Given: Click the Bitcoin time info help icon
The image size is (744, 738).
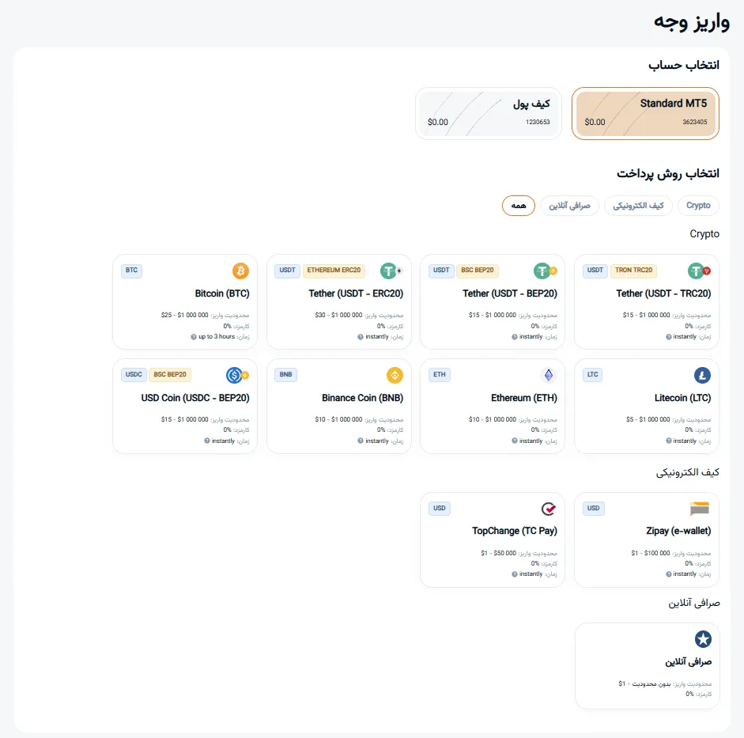Looking at the screenshot, I should point(194,337).
